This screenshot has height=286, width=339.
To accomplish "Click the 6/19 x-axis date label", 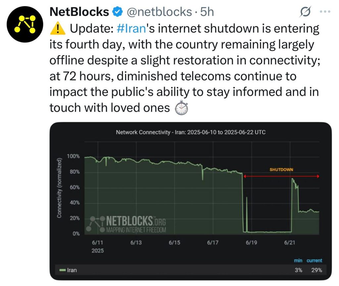I will [252, 243].
